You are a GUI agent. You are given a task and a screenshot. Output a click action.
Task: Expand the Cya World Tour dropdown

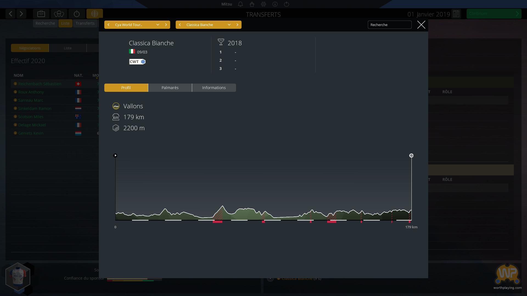pos(158,25)
